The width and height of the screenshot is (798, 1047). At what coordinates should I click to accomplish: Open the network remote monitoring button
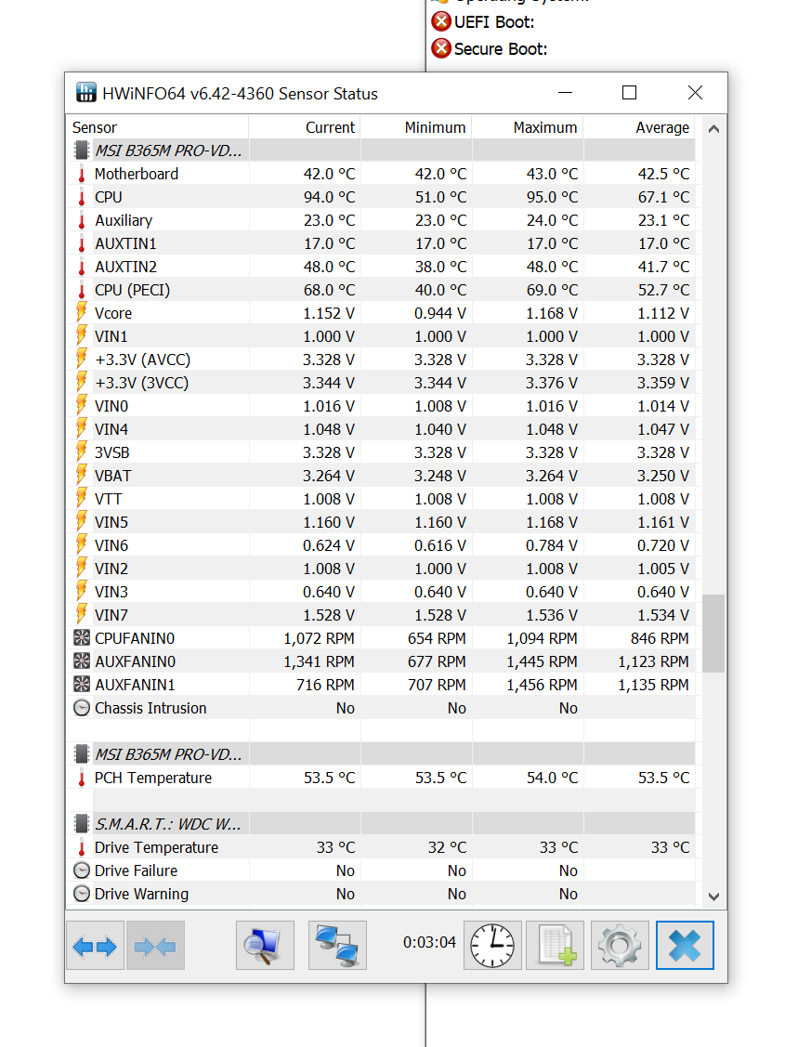(x=337, y=946)
